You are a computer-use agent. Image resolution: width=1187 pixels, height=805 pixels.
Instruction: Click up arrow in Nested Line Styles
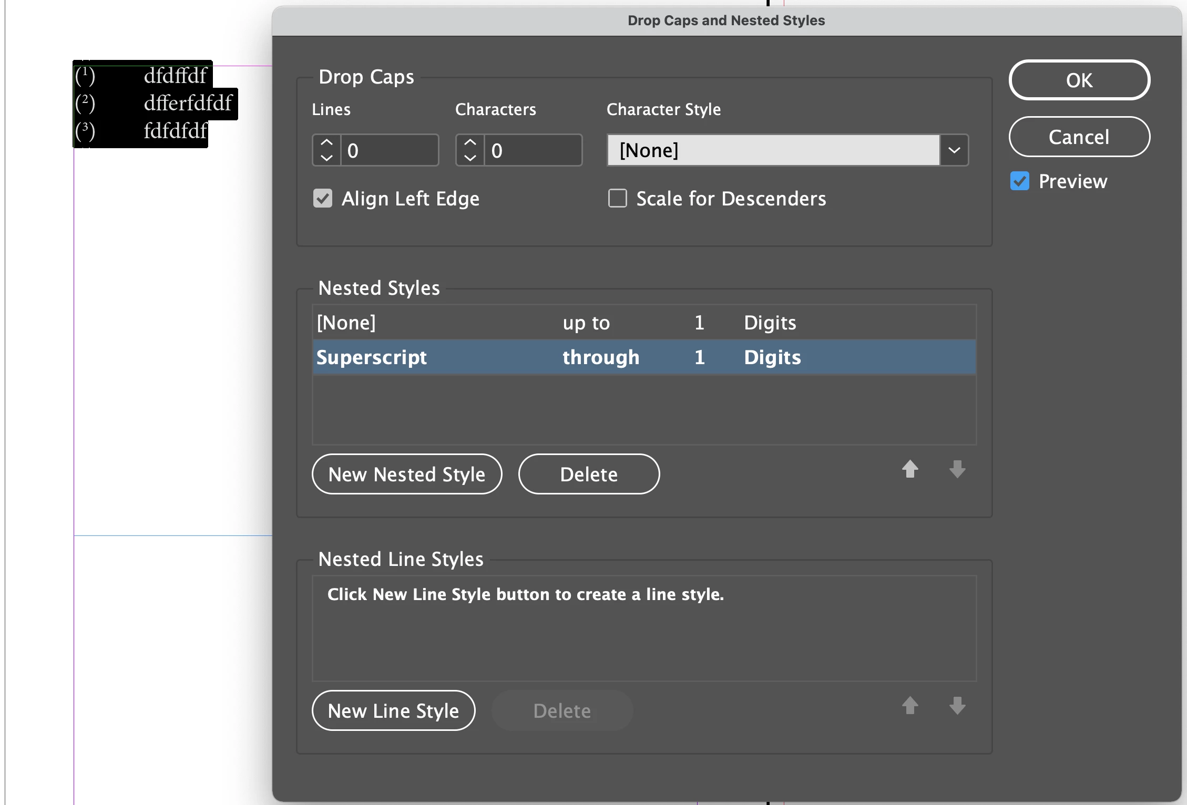click(910, 706)
